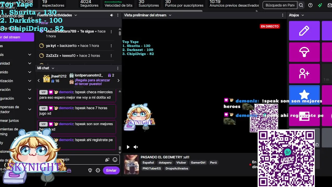The image size is (332, 187).
Task: Click the Búsqueda en Panel search field
Action: coord(280,5)
